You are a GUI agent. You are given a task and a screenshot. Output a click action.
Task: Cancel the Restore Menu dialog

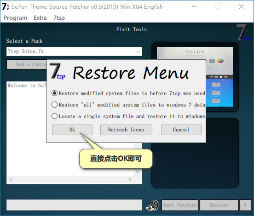[x=181, y=130]
